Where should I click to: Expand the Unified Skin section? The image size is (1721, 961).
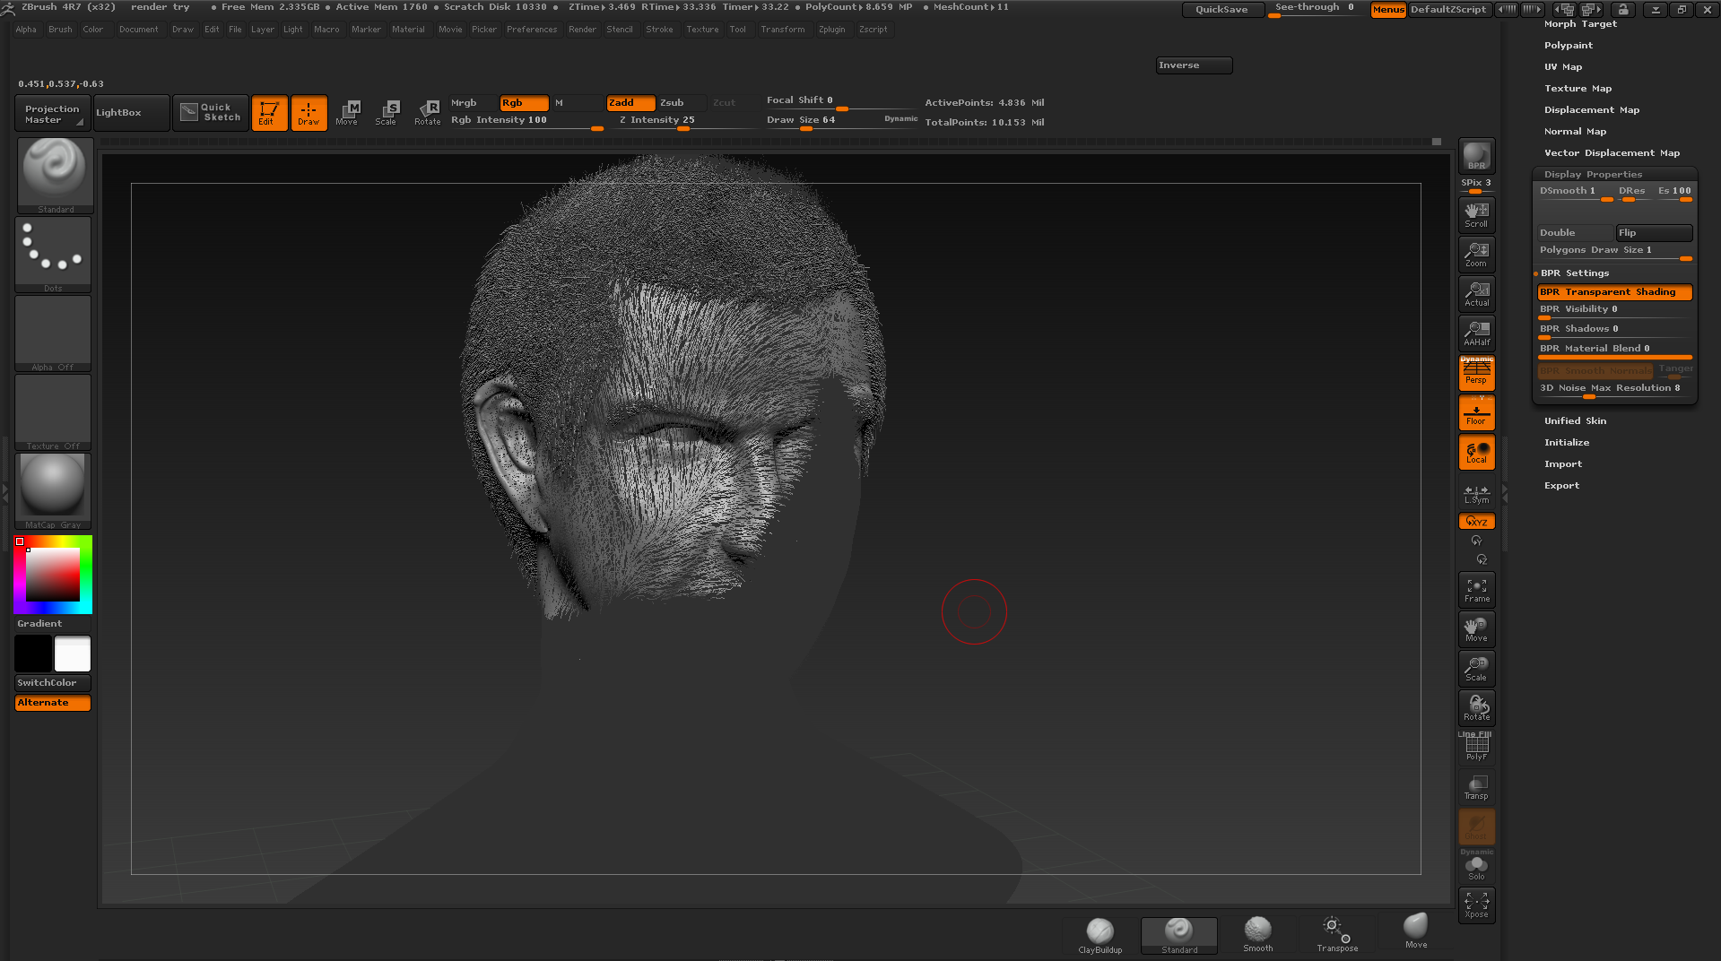[x=1575, y=421]
